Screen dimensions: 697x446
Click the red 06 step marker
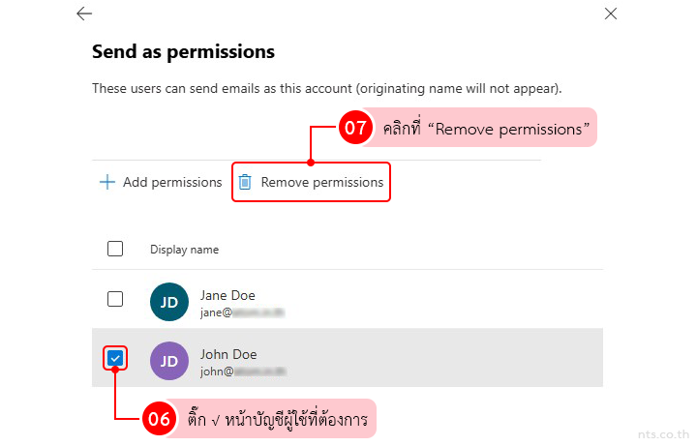158,419
